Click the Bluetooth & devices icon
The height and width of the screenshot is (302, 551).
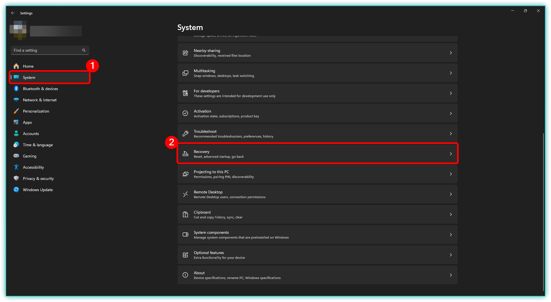point(16,89)
